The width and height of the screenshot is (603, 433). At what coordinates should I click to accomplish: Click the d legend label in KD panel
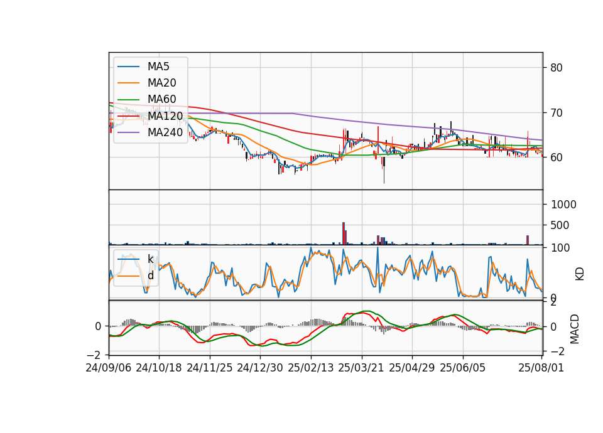coord(151,275)
